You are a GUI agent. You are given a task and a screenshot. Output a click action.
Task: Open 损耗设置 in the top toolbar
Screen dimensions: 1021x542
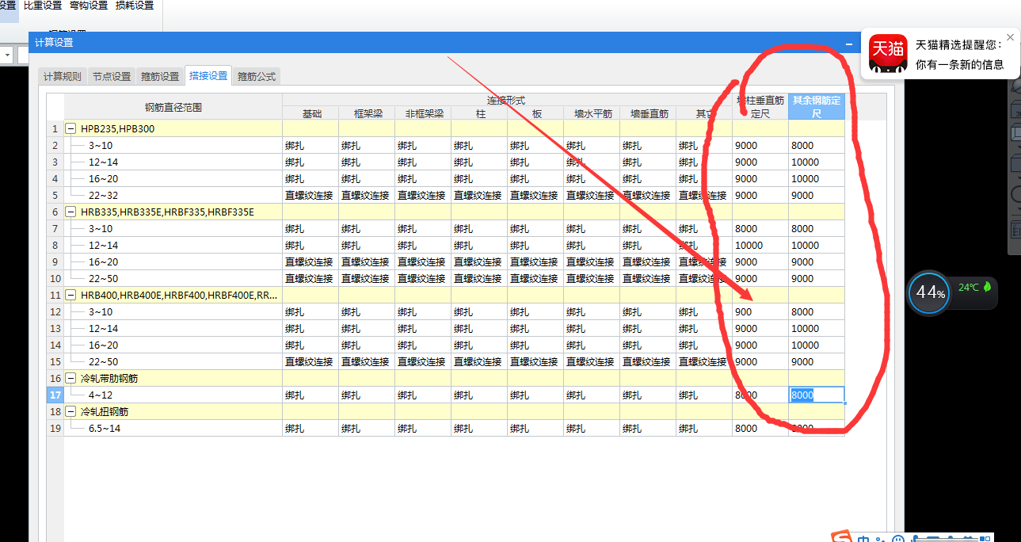[135, 6]
